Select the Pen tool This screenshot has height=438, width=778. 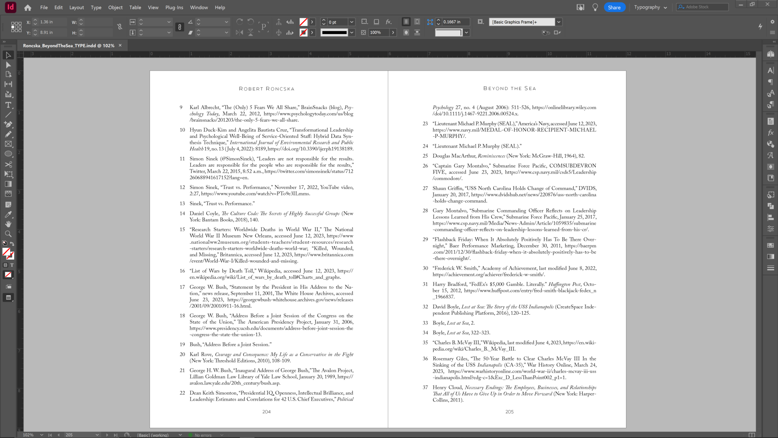[x=8, y=125]
